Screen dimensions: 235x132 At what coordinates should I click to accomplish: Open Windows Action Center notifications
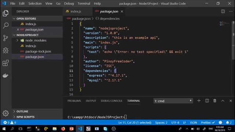[x=229, y=129]
